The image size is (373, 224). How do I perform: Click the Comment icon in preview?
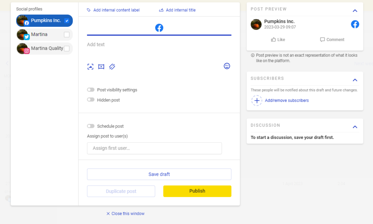[x=322, y=40]
